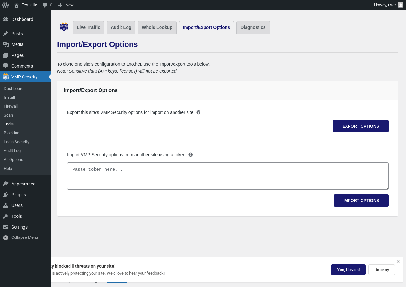Screen dimensions: 406x287
Task: Open the WordPress logo menu
Action: click(x=5, y=5)
